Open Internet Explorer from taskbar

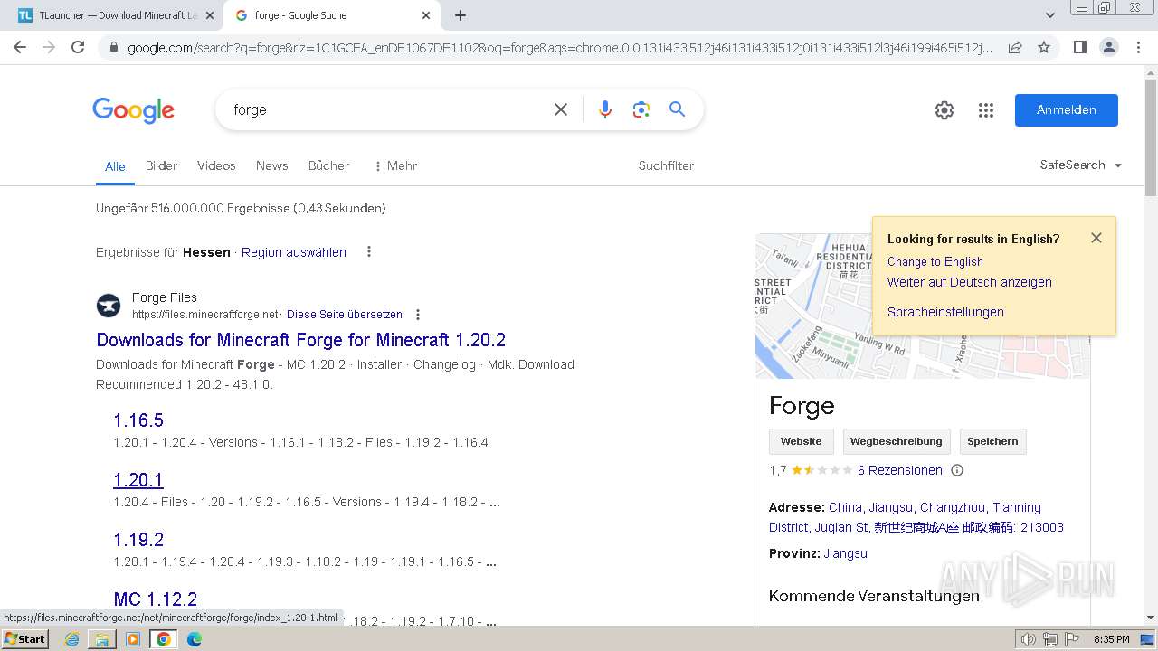click(x=71, y=639)
